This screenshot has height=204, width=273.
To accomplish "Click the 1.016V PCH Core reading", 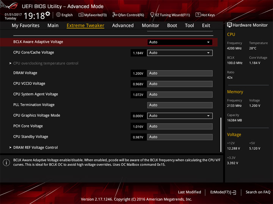I will pyautogui.click(x=138, y=127).
